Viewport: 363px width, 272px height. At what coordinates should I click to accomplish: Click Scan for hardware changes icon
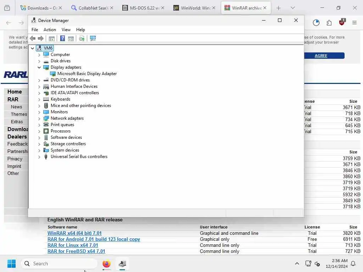click(82, 38)
